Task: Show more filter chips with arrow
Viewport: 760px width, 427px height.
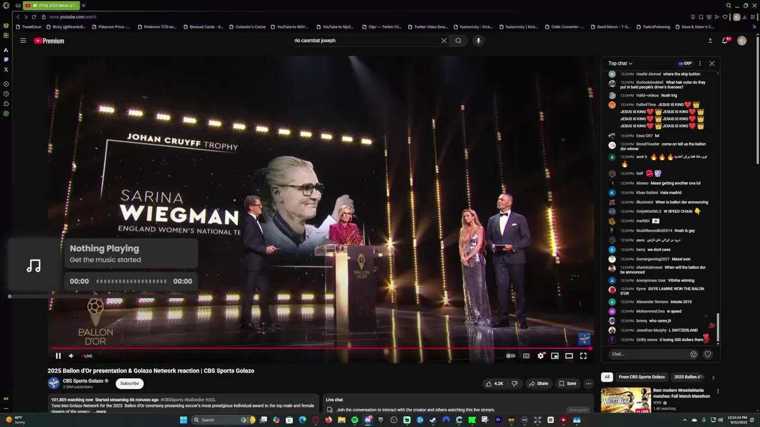Action: click(713, 377)
